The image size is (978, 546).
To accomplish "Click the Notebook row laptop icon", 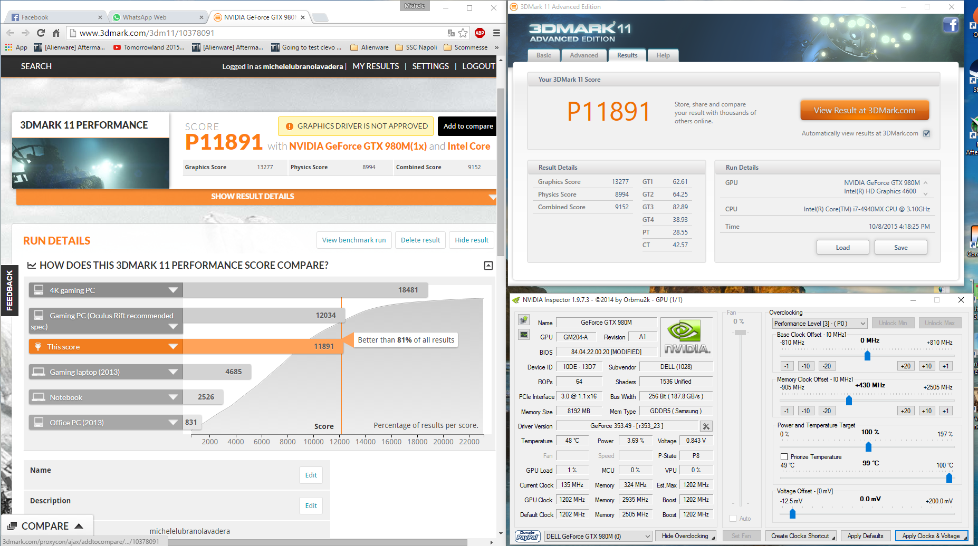I will tap(39, 397).
